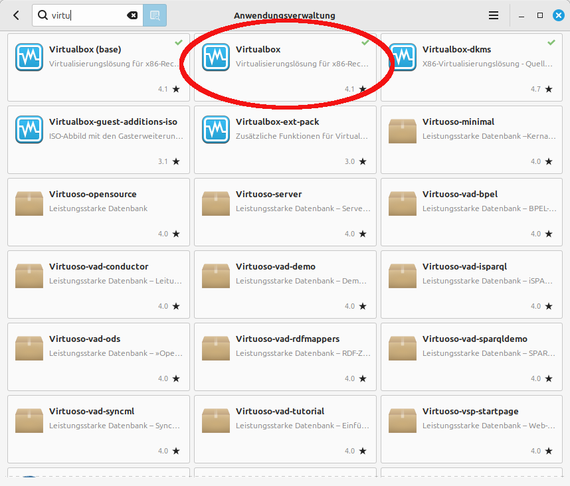This screenshot has width=570, height=486.
Task: Click the back arrow button
Action: (16, 15)
